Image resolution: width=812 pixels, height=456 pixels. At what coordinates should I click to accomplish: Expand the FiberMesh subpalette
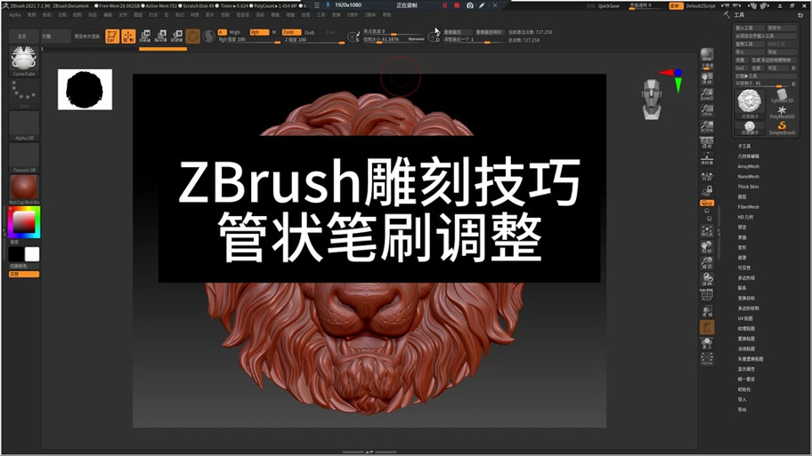point(748,207)
